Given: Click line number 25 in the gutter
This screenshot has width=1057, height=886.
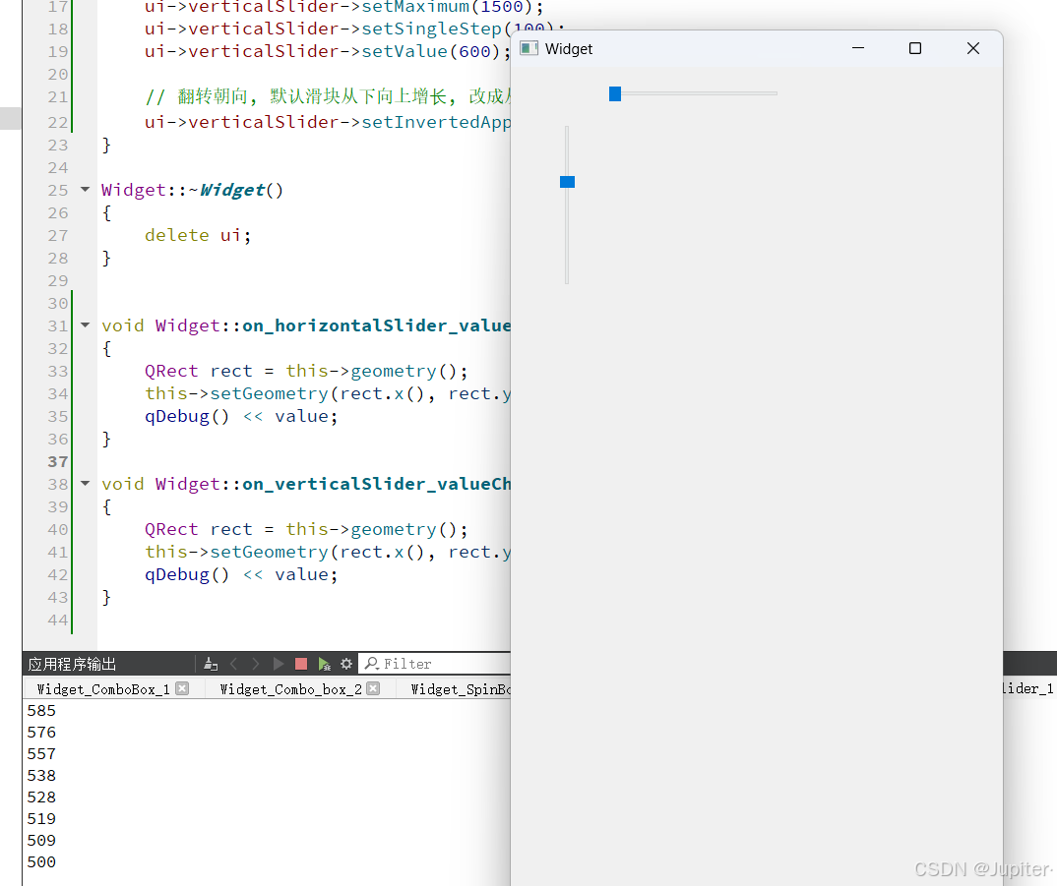Looking at the screenshot, I should click(58, 190).
